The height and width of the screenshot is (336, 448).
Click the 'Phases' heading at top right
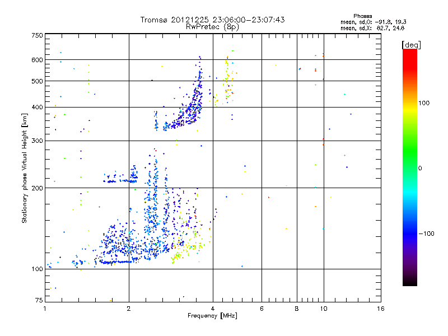click(x=362, y=16)
